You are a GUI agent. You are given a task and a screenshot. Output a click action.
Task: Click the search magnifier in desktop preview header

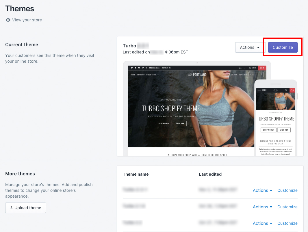click(x=261, y=75)
